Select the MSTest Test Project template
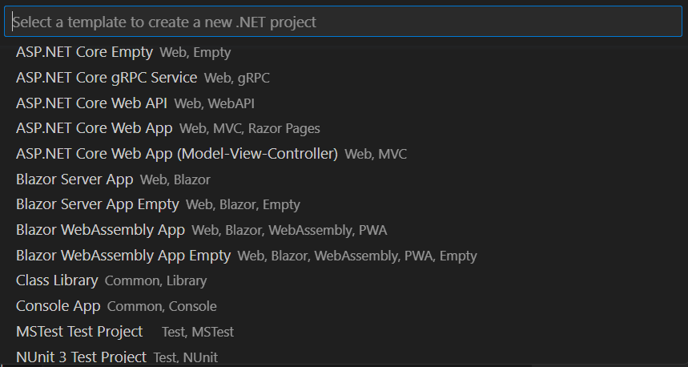This screenshot has width=688, height=367. click(79, 332)
